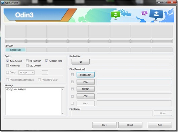Click Start to begin flashing
This screenshot has height=132, width=178.
[104, 125]
